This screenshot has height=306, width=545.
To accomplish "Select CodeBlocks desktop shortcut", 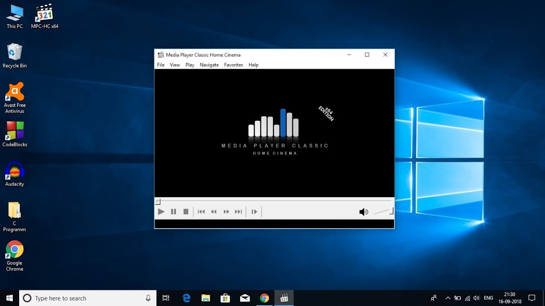I will pyautogui.click(x=15, y=135).
